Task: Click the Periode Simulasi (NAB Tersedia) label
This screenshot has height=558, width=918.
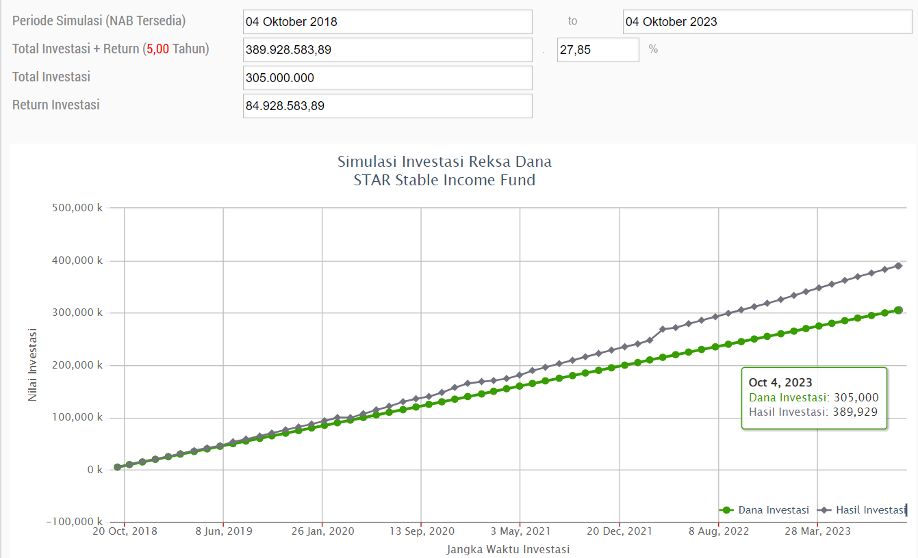Action: click(x=99, y=21)
